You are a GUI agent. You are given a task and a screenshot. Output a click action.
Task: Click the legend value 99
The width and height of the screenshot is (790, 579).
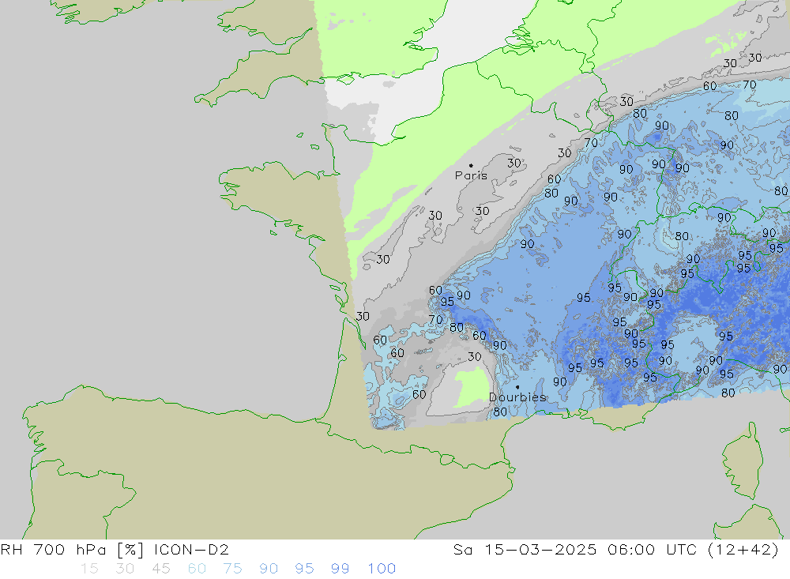(340, 569)
